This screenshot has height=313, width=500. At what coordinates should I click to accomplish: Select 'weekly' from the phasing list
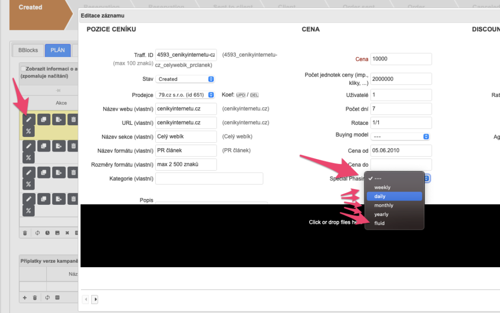(382, 187)
